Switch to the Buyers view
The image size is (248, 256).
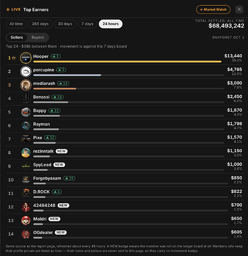(x=37, y=37)
